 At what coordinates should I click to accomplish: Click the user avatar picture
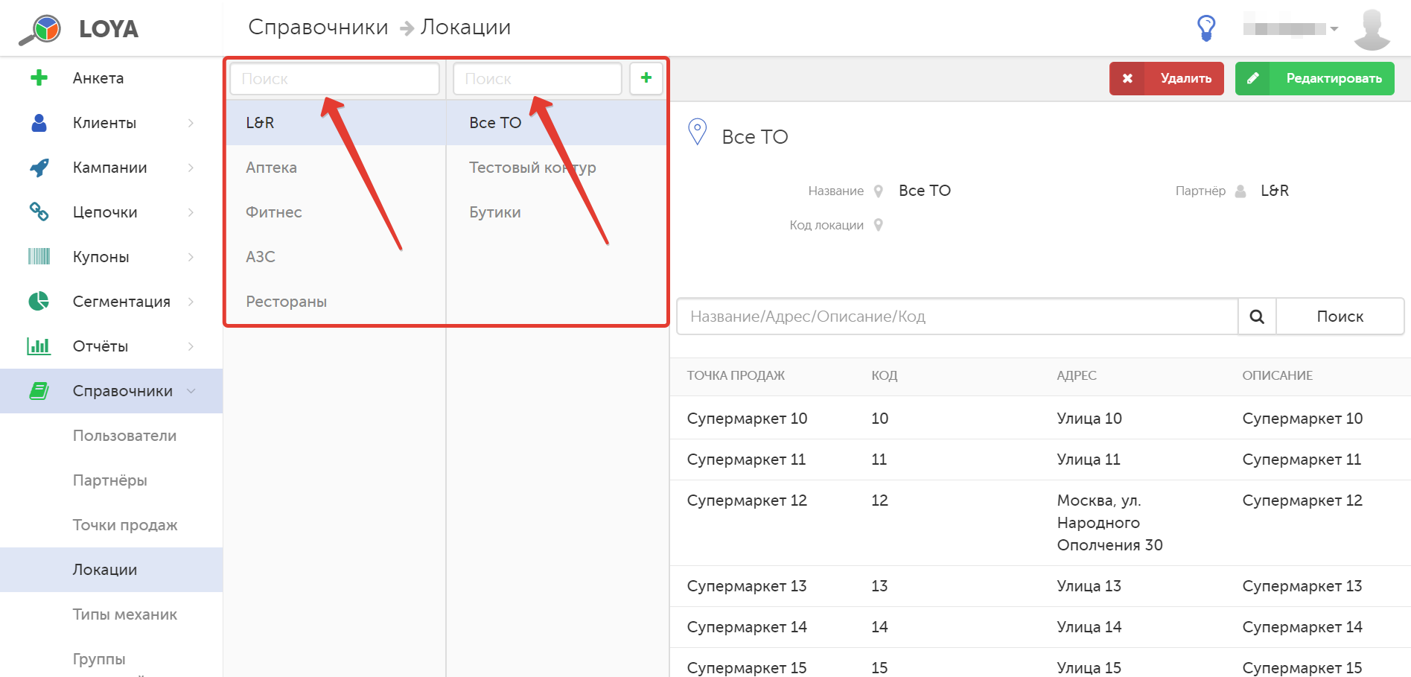click(1372, 30)
